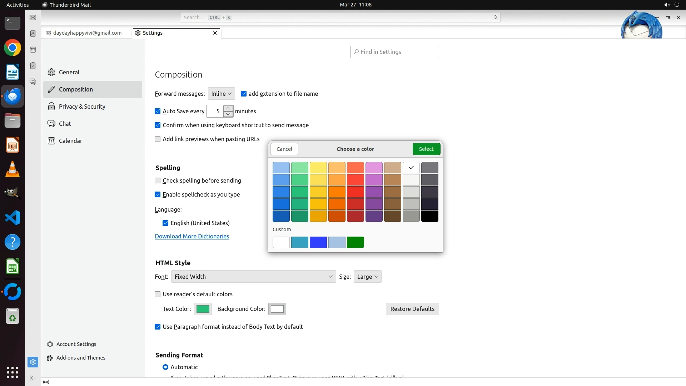Open the Chat space icon
686x386 pixels.
[x=33, y=82]
